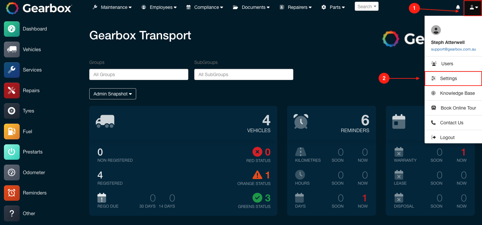Open the Repairs tools icon in sidebar

pos(12,91)
